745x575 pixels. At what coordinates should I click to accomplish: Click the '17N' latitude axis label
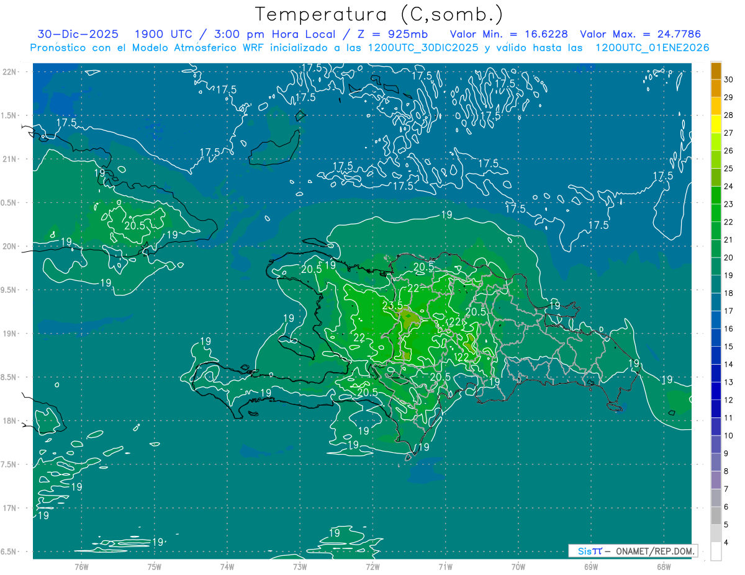tap(9, 509)
